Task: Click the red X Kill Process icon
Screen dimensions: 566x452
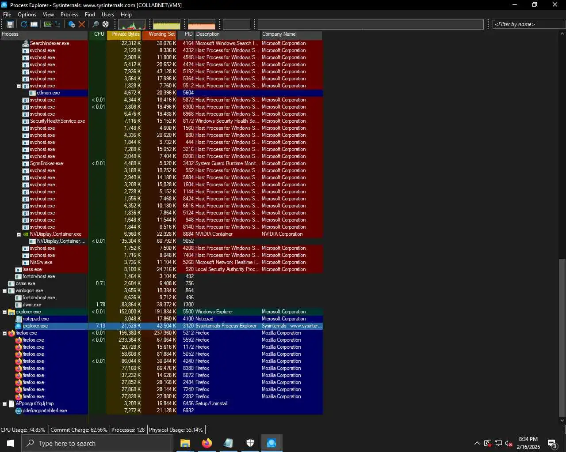Action: point(82,24)
